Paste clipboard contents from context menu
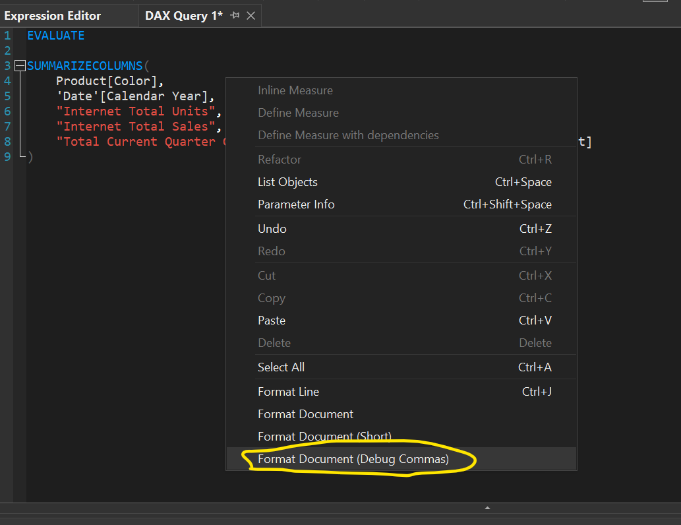The height and width of the screenshot is (525, 681). click(x=271, y=320)
